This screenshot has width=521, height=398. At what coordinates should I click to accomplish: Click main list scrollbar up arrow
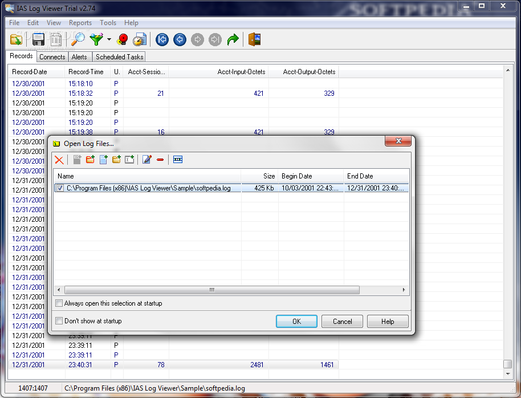[508, 70]
